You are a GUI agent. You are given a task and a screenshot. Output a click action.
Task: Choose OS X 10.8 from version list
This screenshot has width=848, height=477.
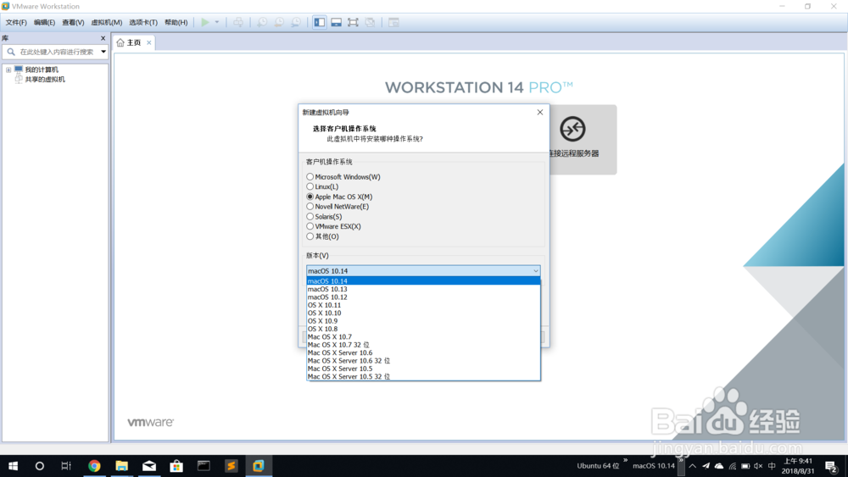423,329
